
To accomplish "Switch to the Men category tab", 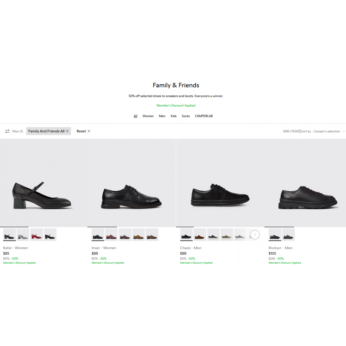I will point(162,116).
